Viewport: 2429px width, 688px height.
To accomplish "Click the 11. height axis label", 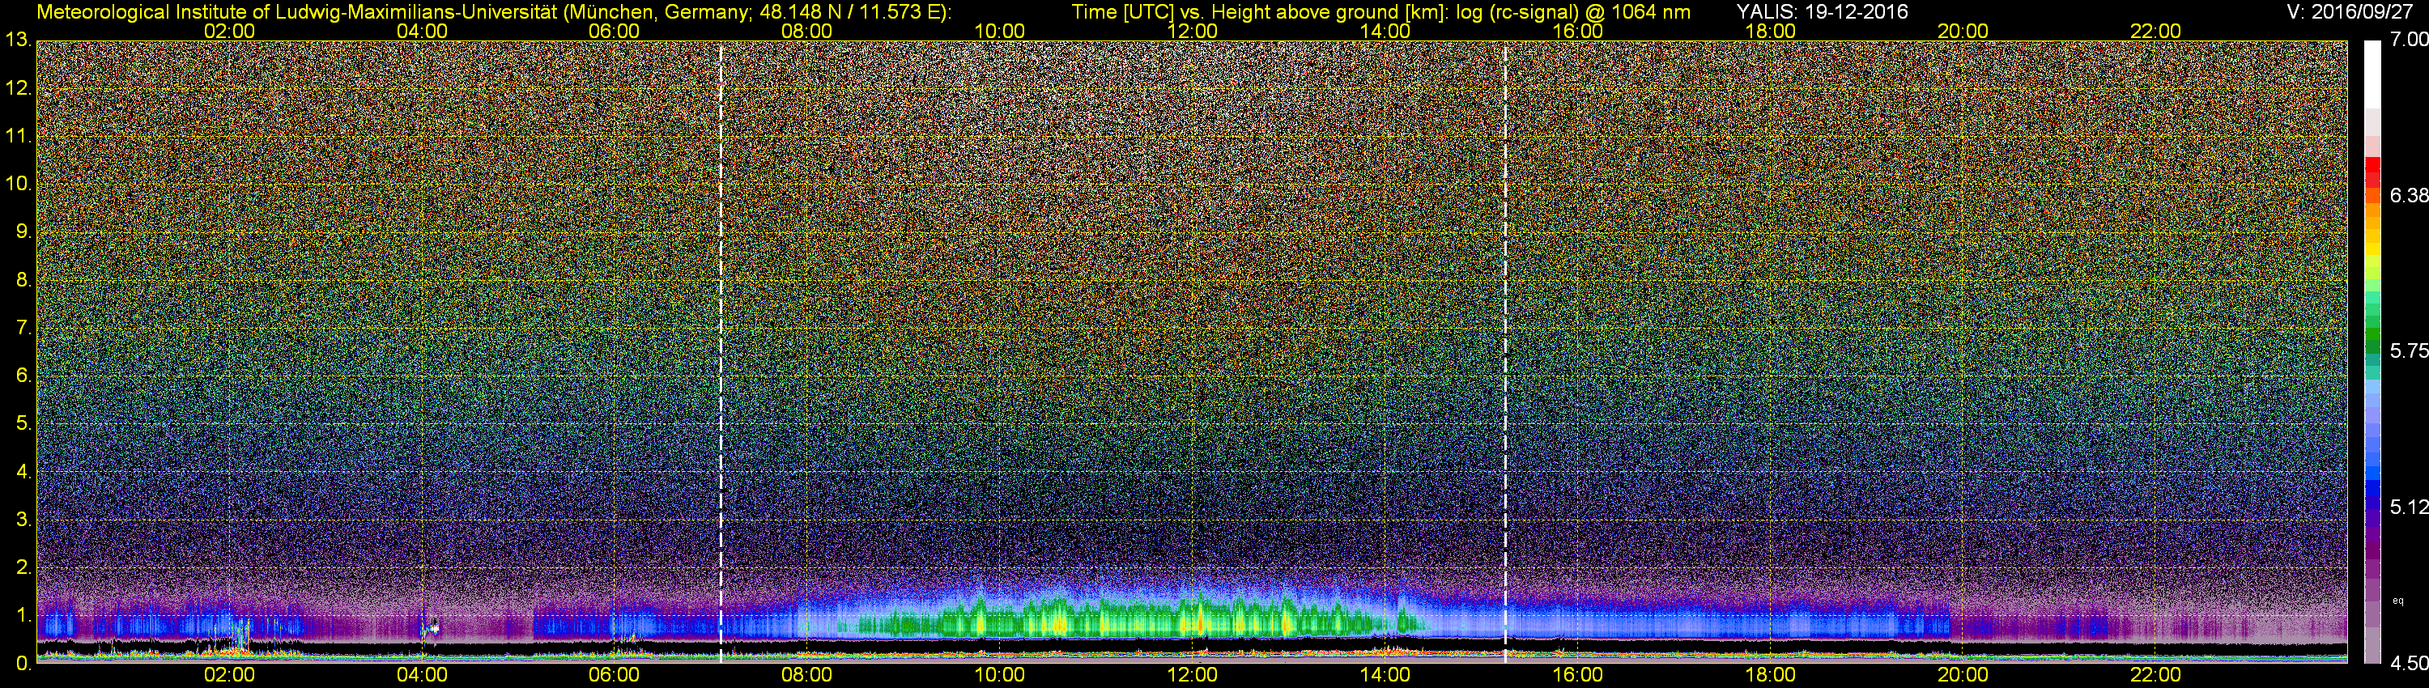I will tap(18, 136).
